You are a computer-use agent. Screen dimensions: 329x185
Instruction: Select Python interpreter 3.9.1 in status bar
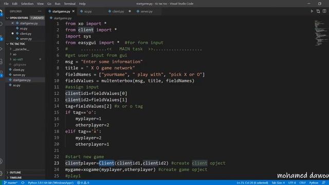click(50, 183)
